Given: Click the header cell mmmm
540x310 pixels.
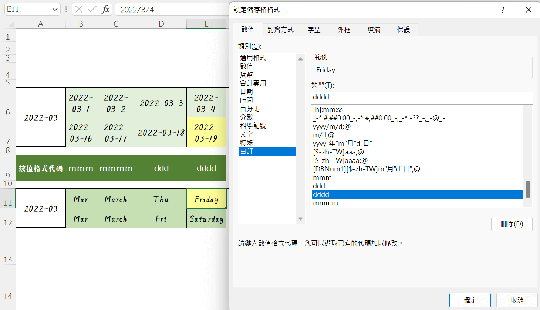Looking at the screenshot, I should click(116, 168).
